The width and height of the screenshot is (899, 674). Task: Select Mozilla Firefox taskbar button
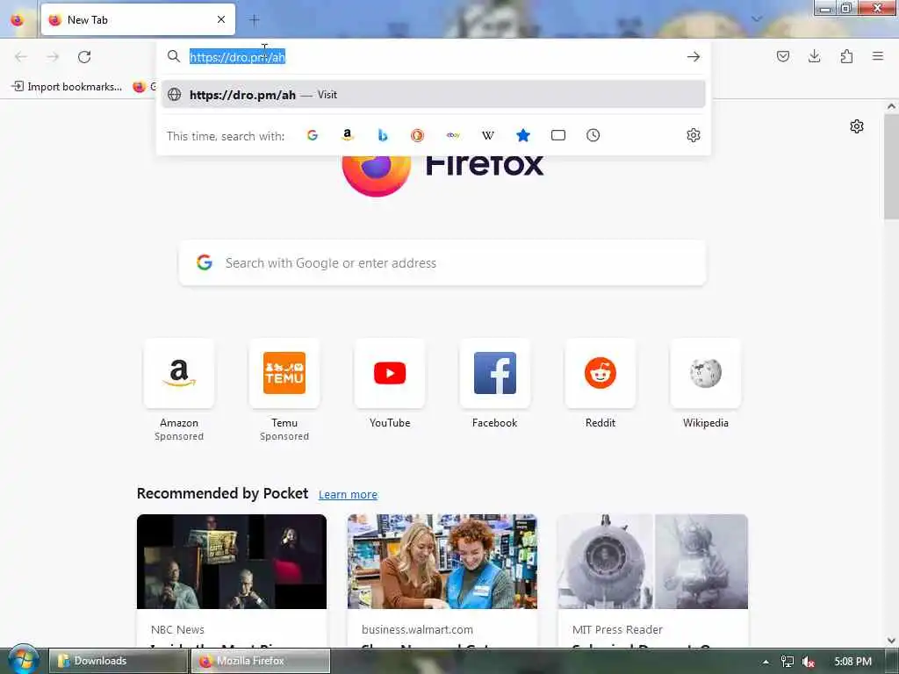(261, 661)
